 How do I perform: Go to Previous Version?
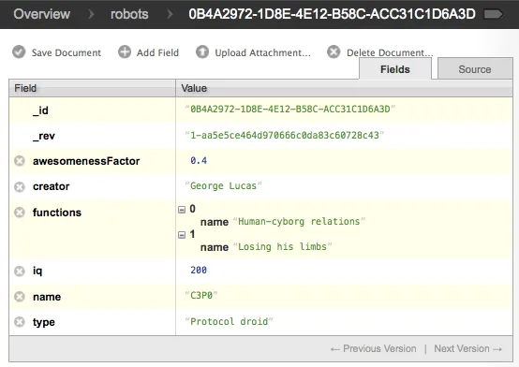click(x=374, y=349)
